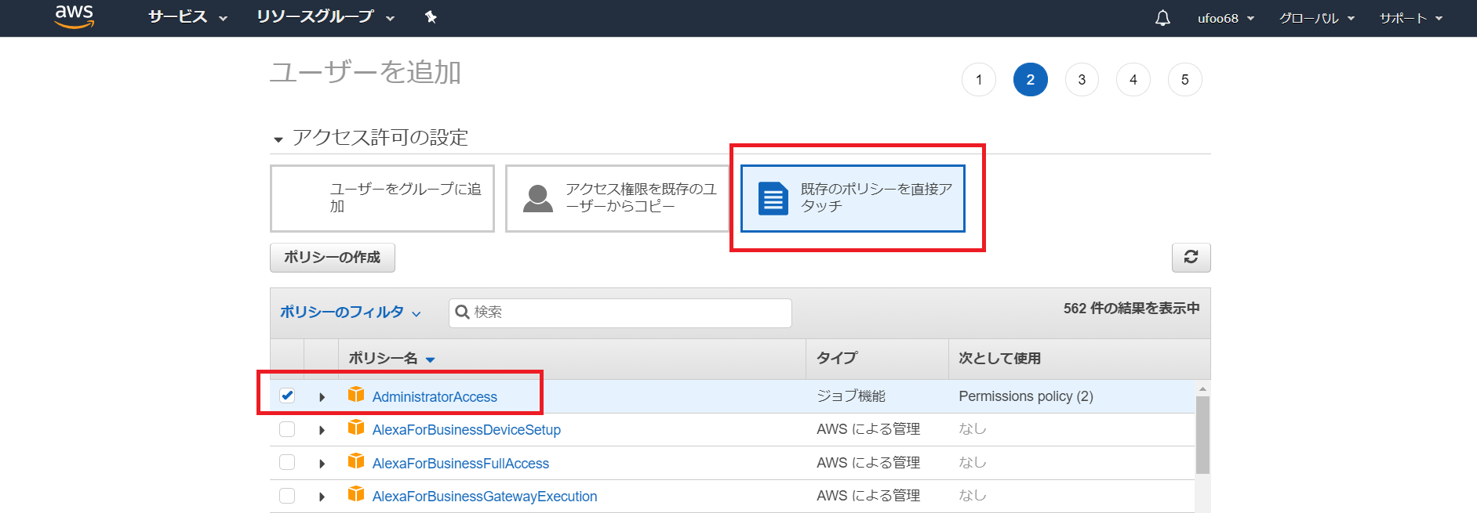Open the AdministratorAccess policy link
This screenshot has height=513, width=1477.
click(435, 397)
